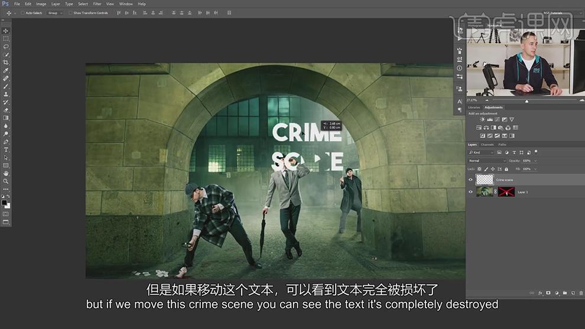Toggle lock transparent pixels
585x329 pixels.
click(479, 169)
